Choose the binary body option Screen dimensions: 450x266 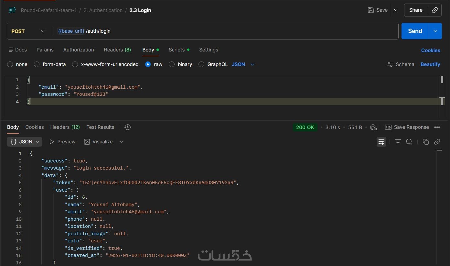[x=172, y=64]
